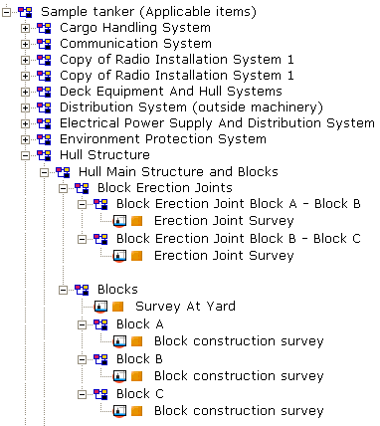Click the Hull Structure node icon
Screen dimensions: 380x426
click(44, 155)
